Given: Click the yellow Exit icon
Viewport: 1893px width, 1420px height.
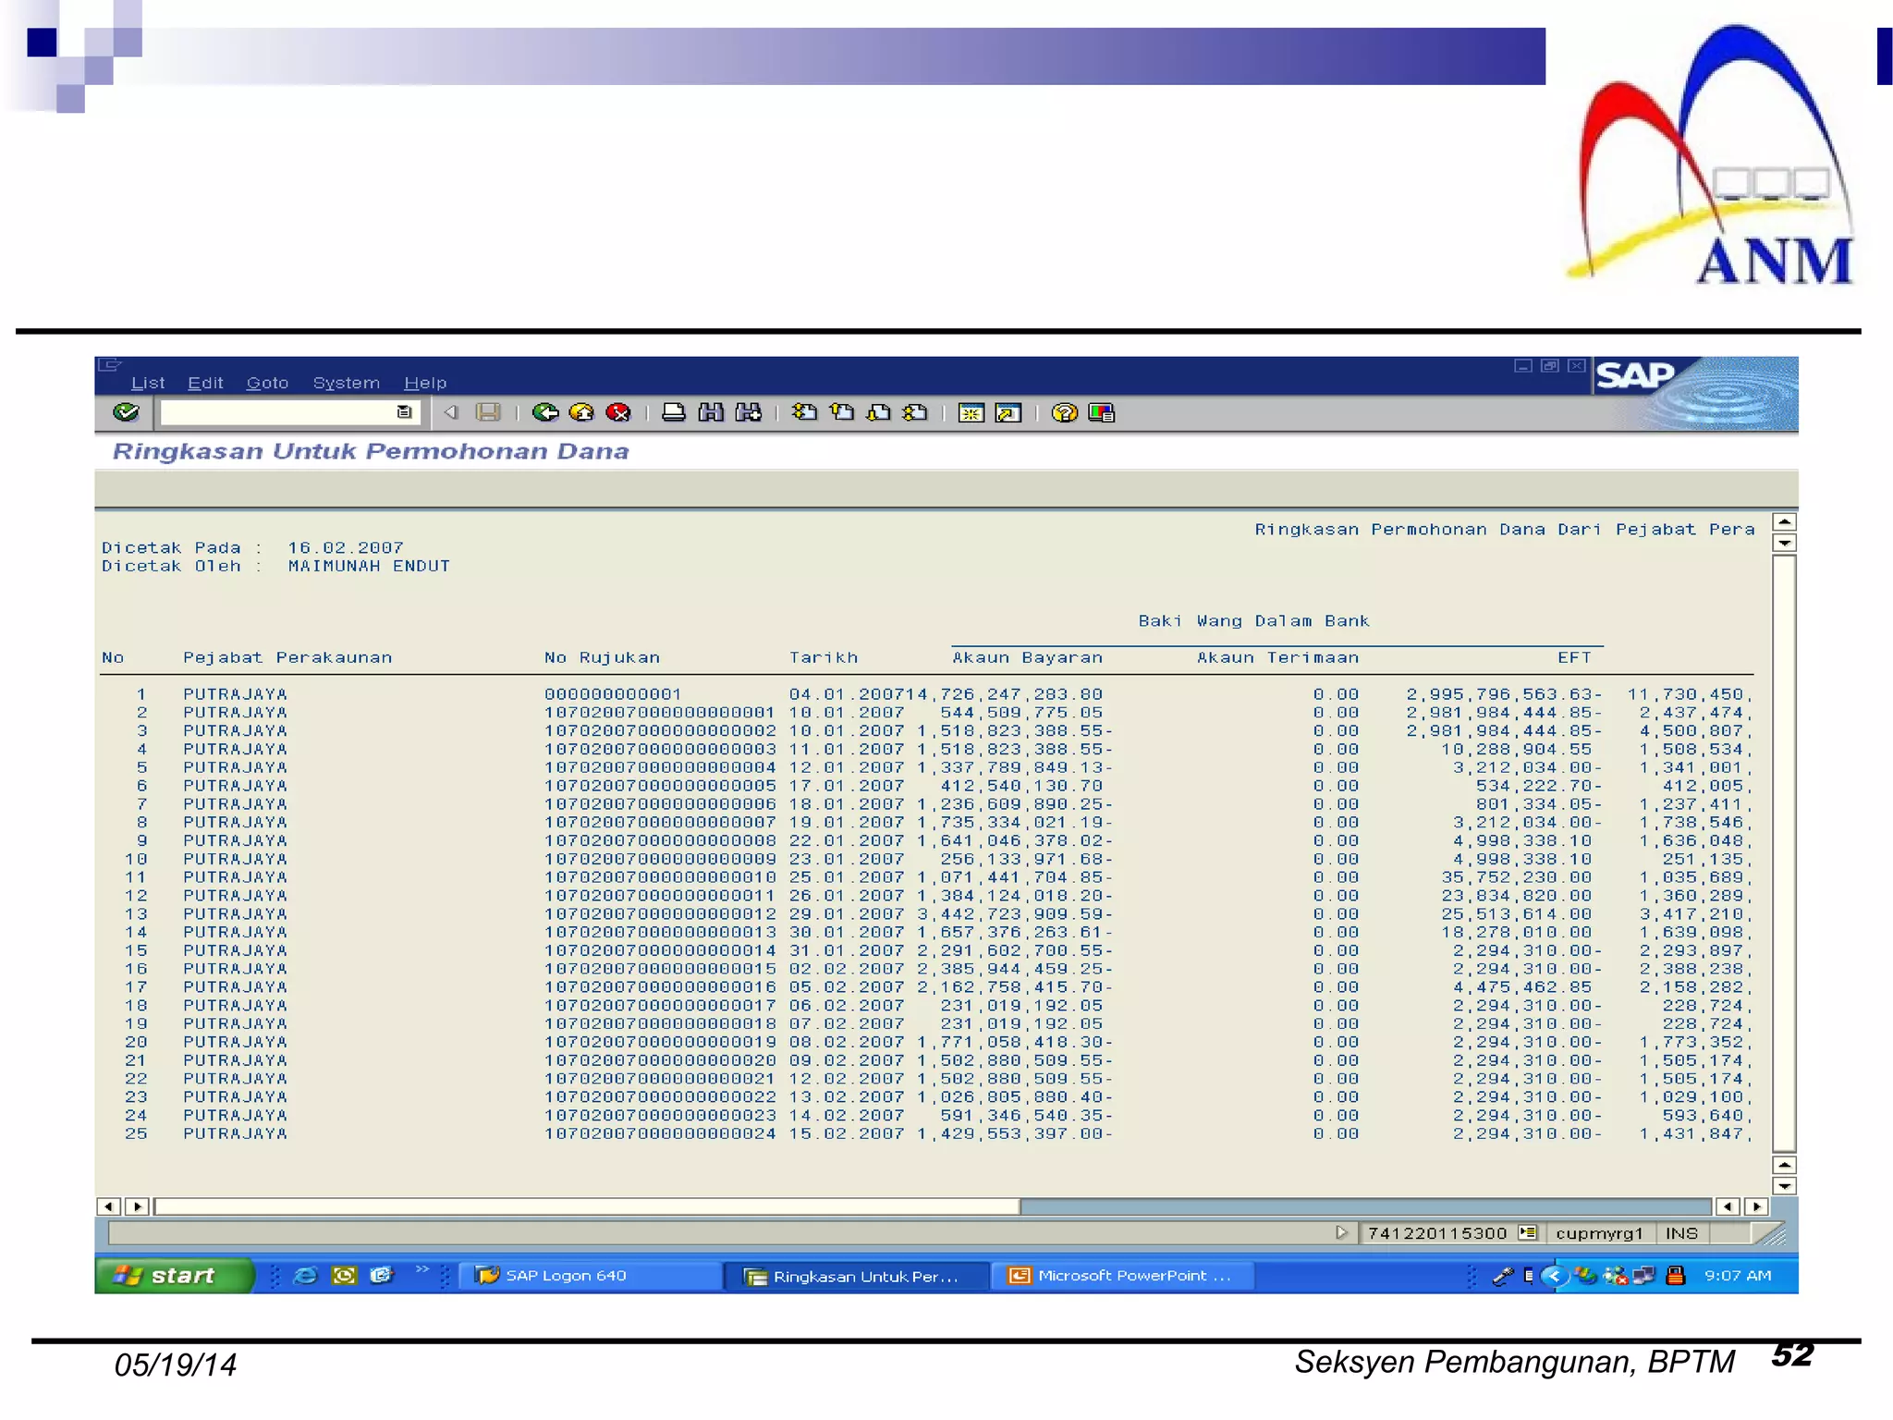Looking at the screenshot, I should coord(582,412).
